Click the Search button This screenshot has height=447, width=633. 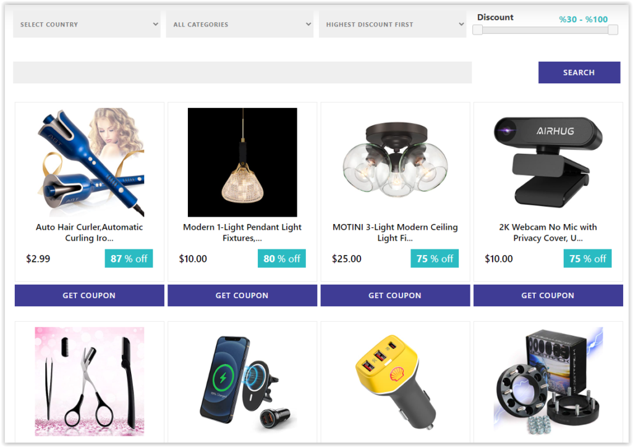click(579, 73)
